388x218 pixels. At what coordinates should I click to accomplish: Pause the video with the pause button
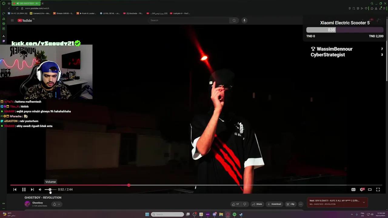coord(24,190)
